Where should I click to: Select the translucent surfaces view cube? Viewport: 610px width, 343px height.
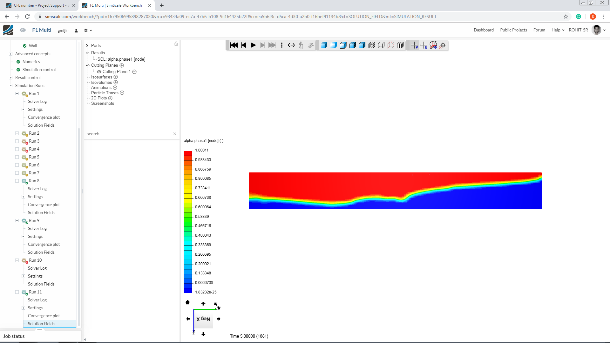click(334, 45)
